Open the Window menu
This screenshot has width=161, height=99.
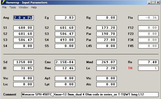(x=23, y=7)
